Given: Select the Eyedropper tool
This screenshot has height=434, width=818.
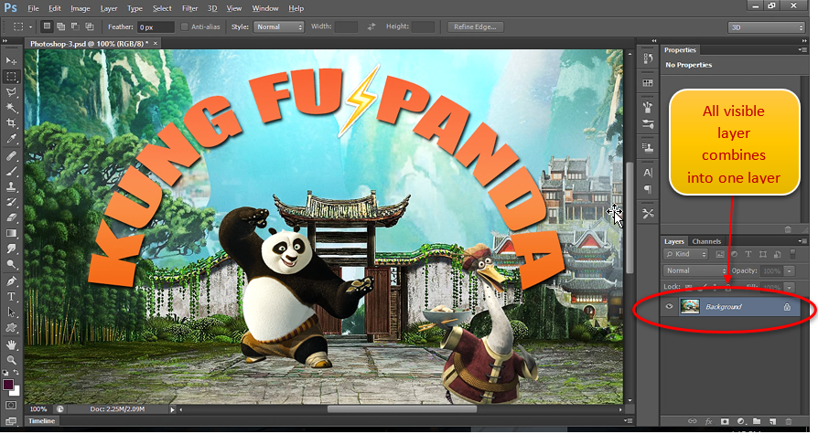Looking at the screenshot, I should point(11,139).
